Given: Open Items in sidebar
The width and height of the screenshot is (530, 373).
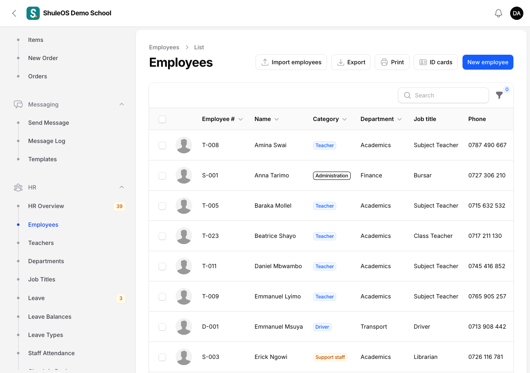Looking at the screenshot, I should tap(36, 40).
